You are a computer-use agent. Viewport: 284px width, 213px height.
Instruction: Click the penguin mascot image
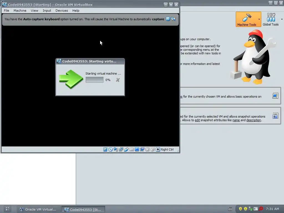coord(253,57)
